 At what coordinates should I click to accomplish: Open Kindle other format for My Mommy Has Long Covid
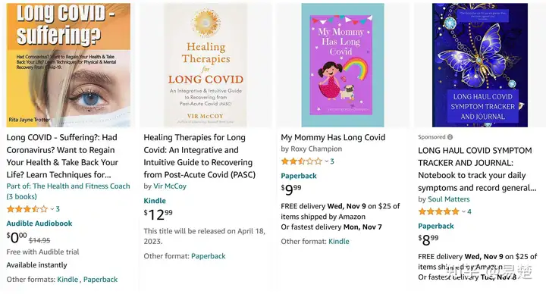339,242
